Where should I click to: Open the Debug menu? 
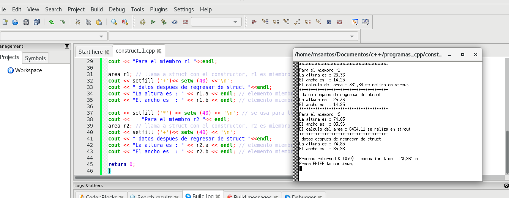[x=117, y=9]
